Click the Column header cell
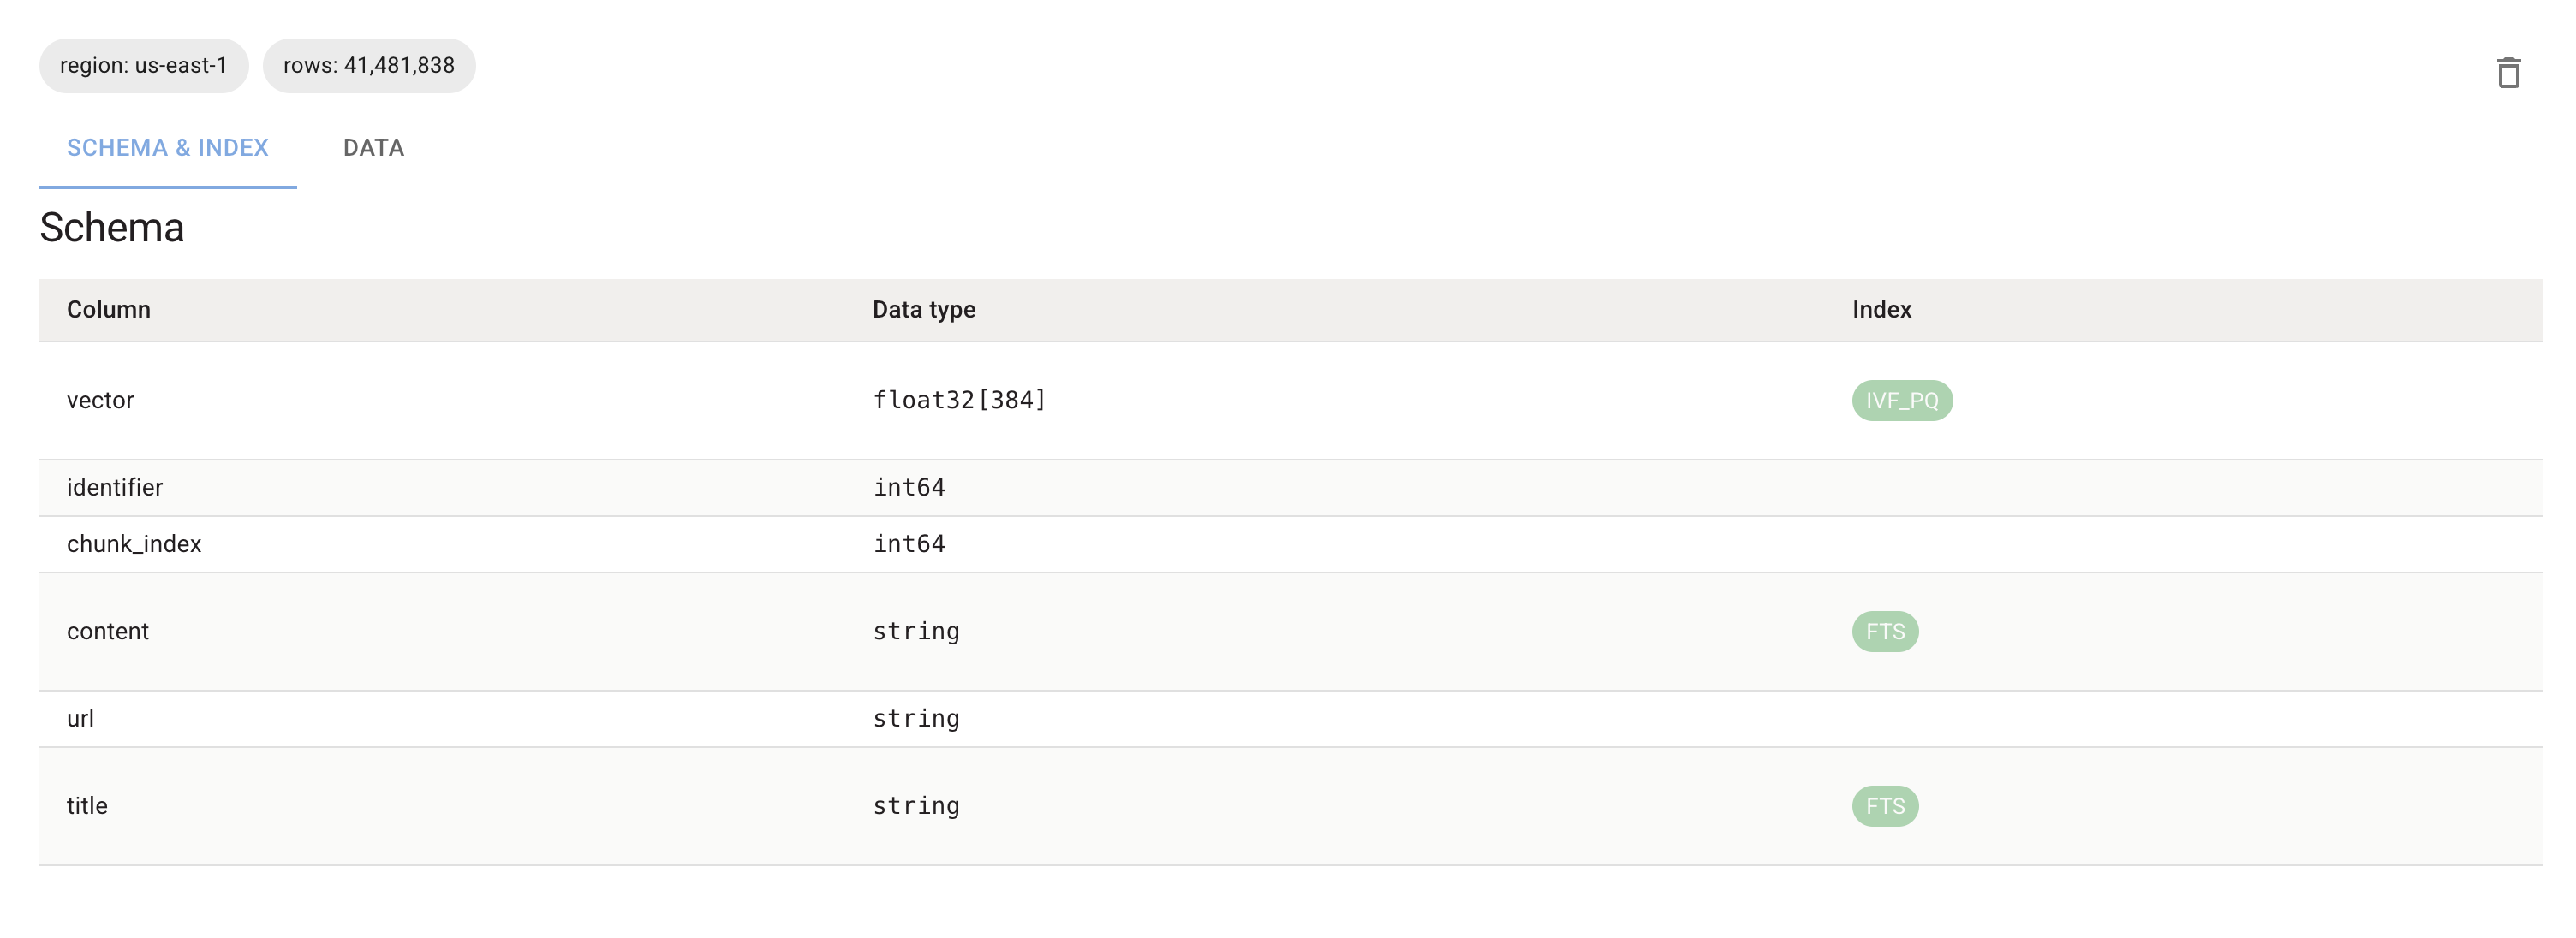This screenshot has height=938, width=2576. coord(109,309)
